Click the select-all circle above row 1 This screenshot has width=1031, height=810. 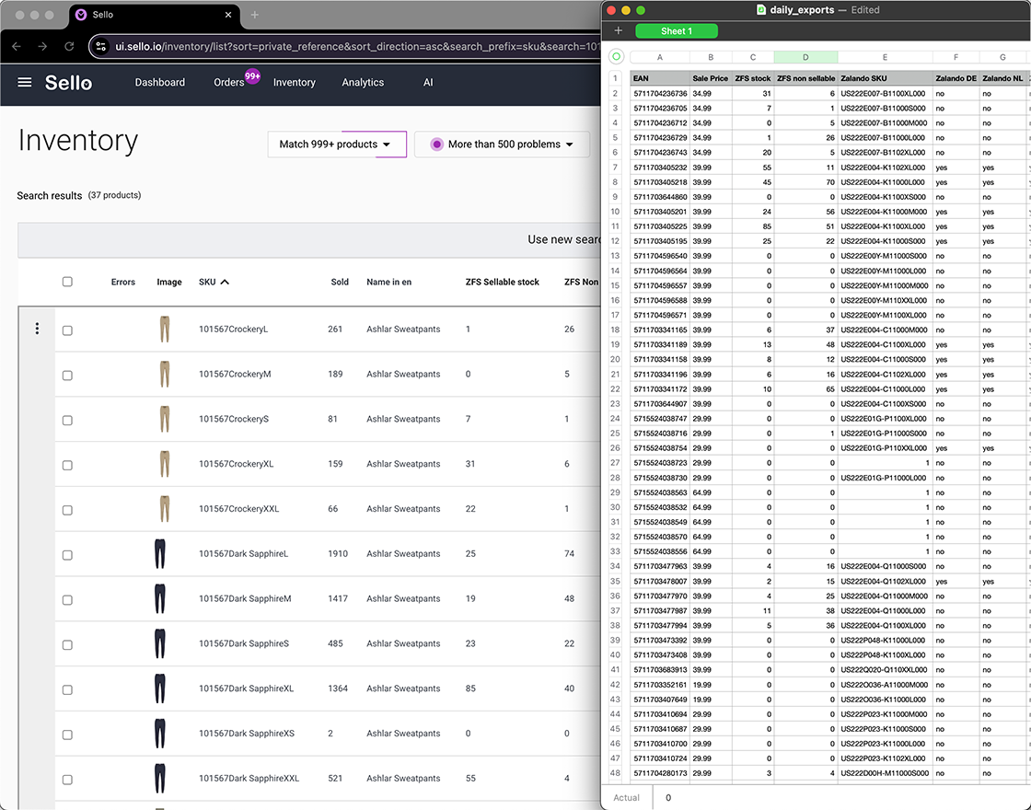[617, 57]
